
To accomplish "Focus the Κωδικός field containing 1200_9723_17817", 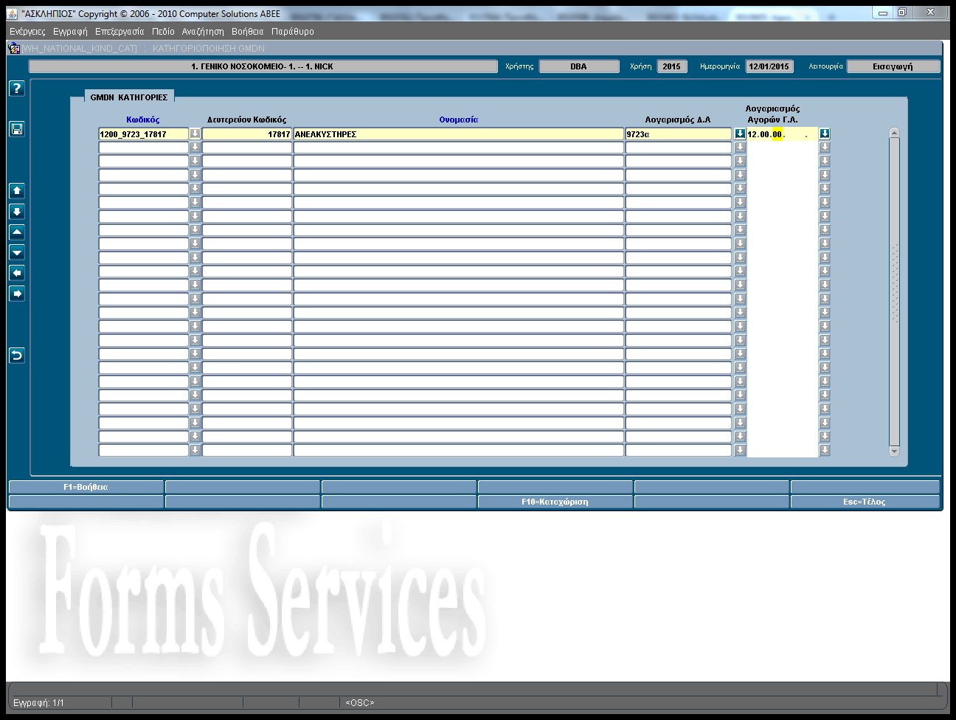I will tap(144, 134).
